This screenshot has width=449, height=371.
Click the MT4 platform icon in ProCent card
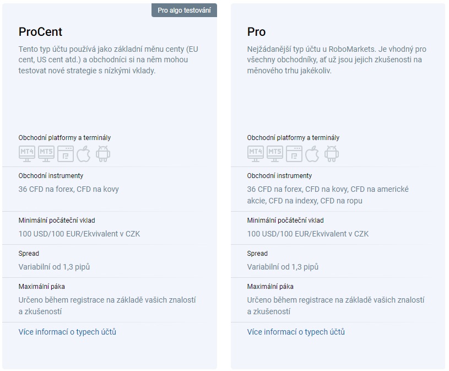[27, 154]
